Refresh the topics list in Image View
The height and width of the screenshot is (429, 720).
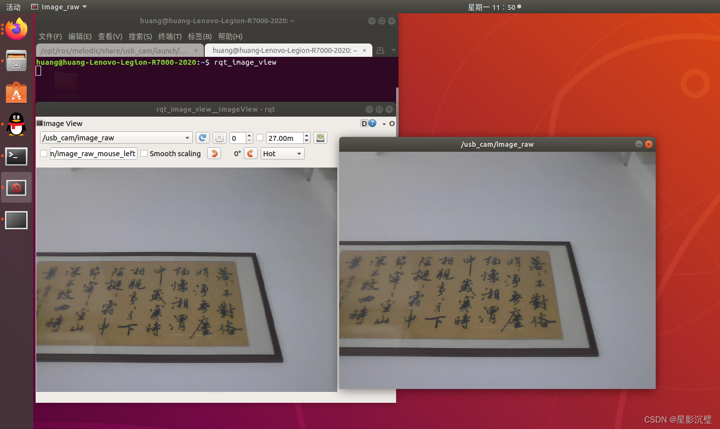[203, 138]
